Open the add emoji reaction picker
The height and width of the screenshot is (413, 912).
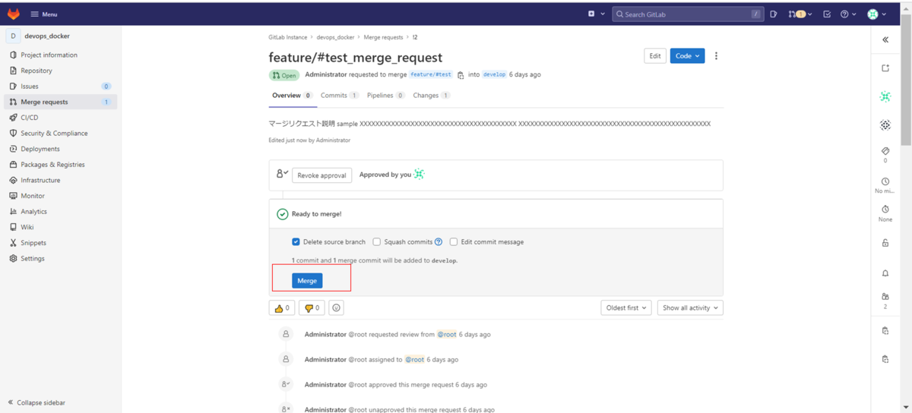[x=337, y=308]
